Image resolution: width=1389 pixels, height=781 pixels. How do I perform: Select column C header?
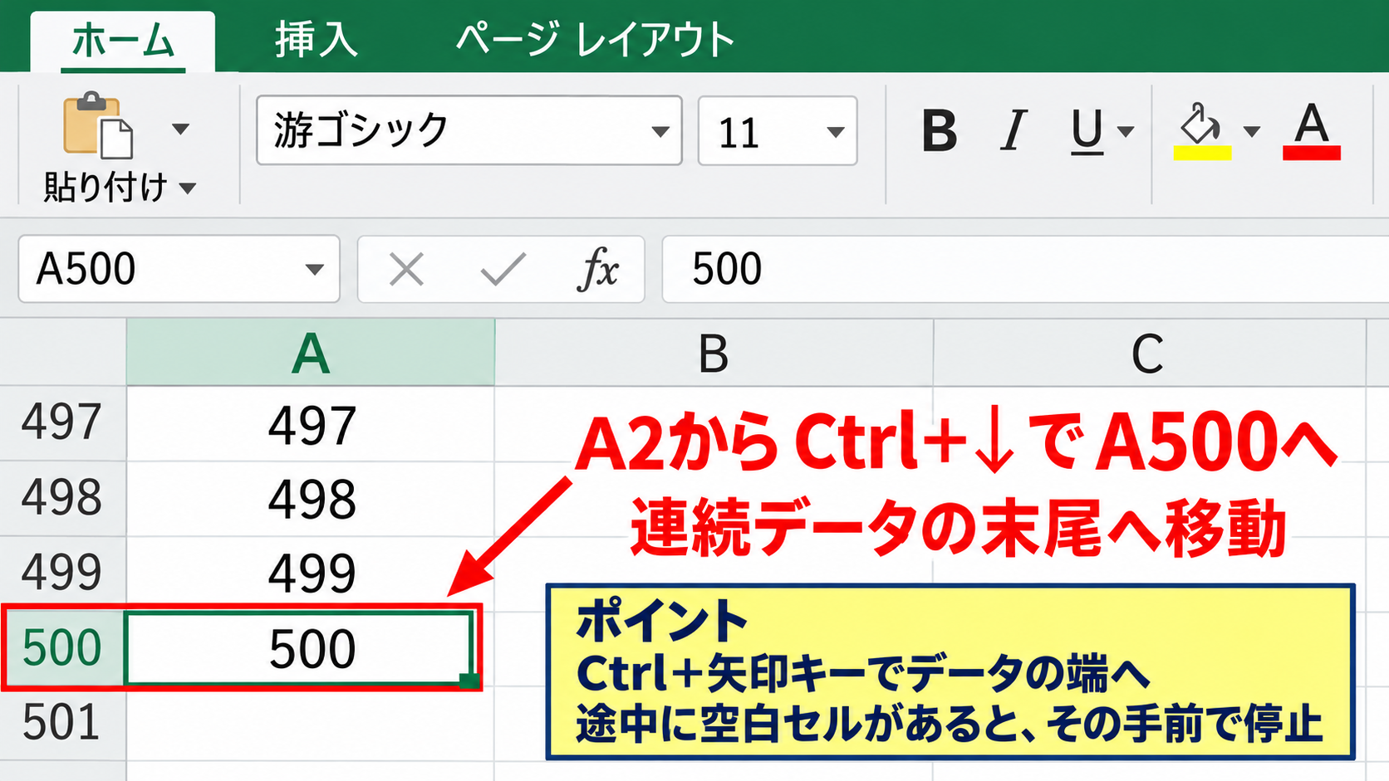pyautogui.click(x=1149, y=353)
